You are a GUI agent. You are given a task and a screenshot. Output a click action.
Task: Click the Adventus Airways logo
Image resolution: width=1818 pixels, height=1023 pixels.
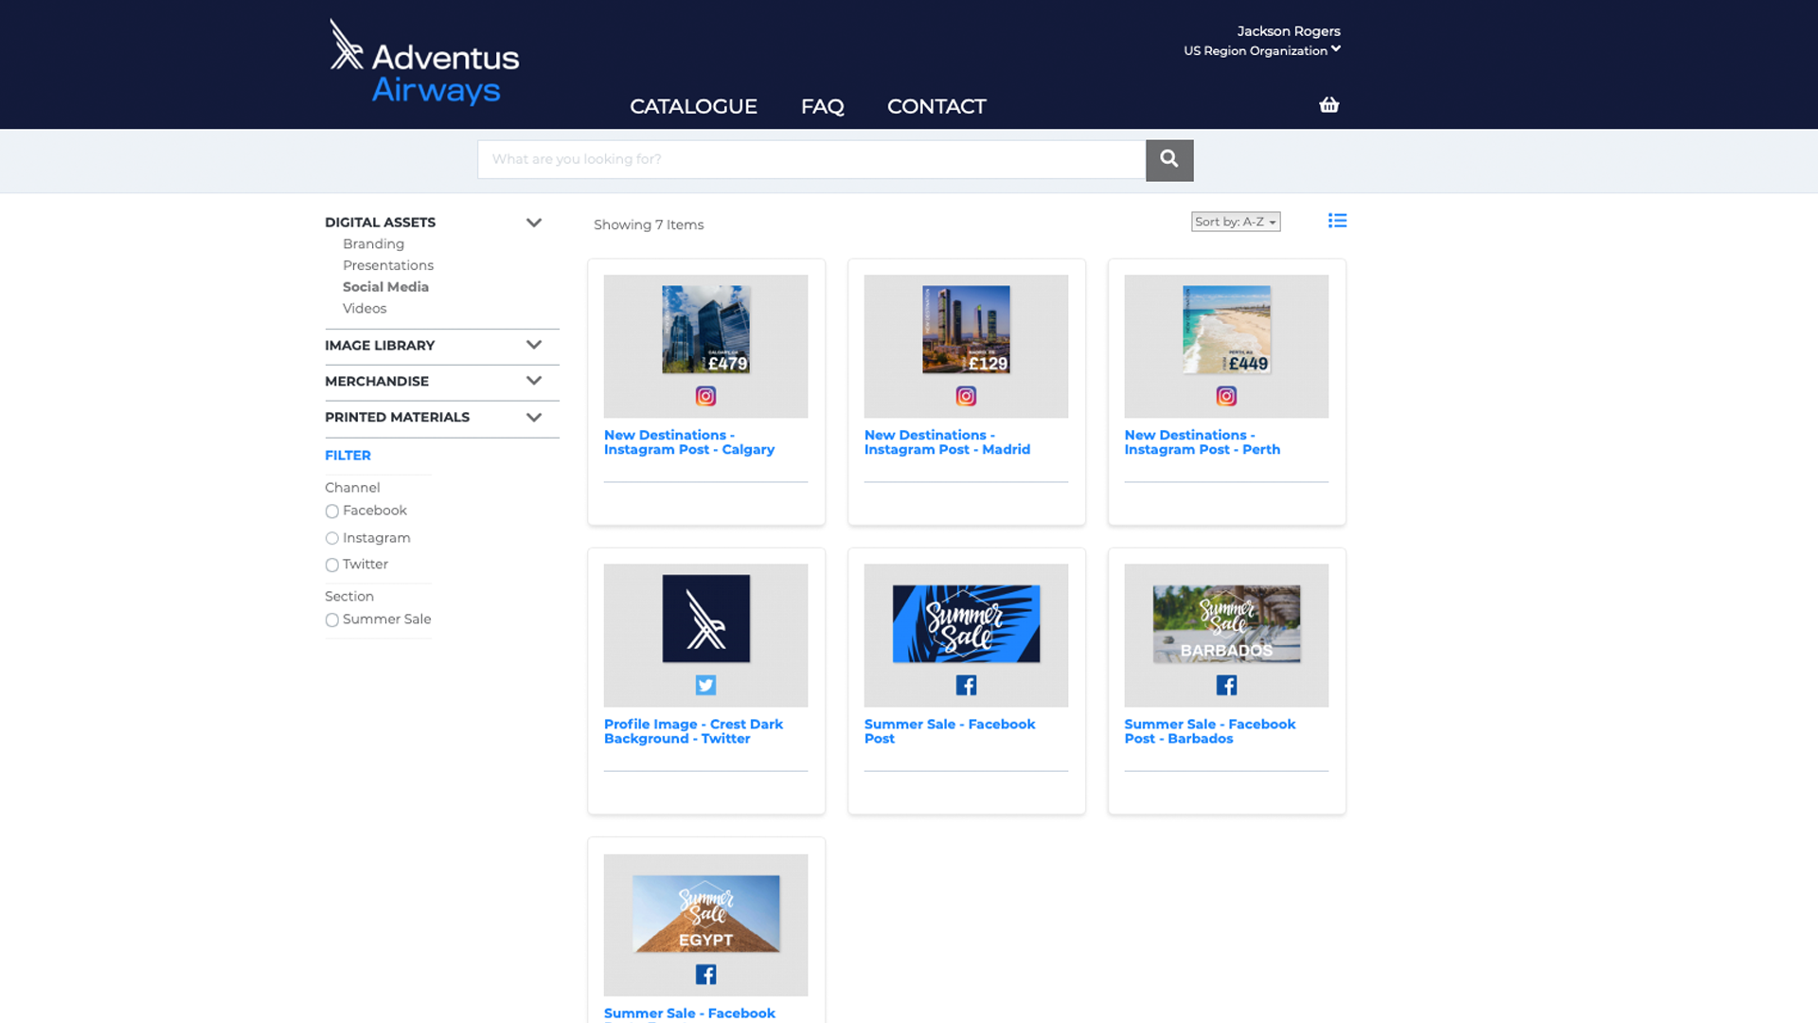tap(423, 62)
